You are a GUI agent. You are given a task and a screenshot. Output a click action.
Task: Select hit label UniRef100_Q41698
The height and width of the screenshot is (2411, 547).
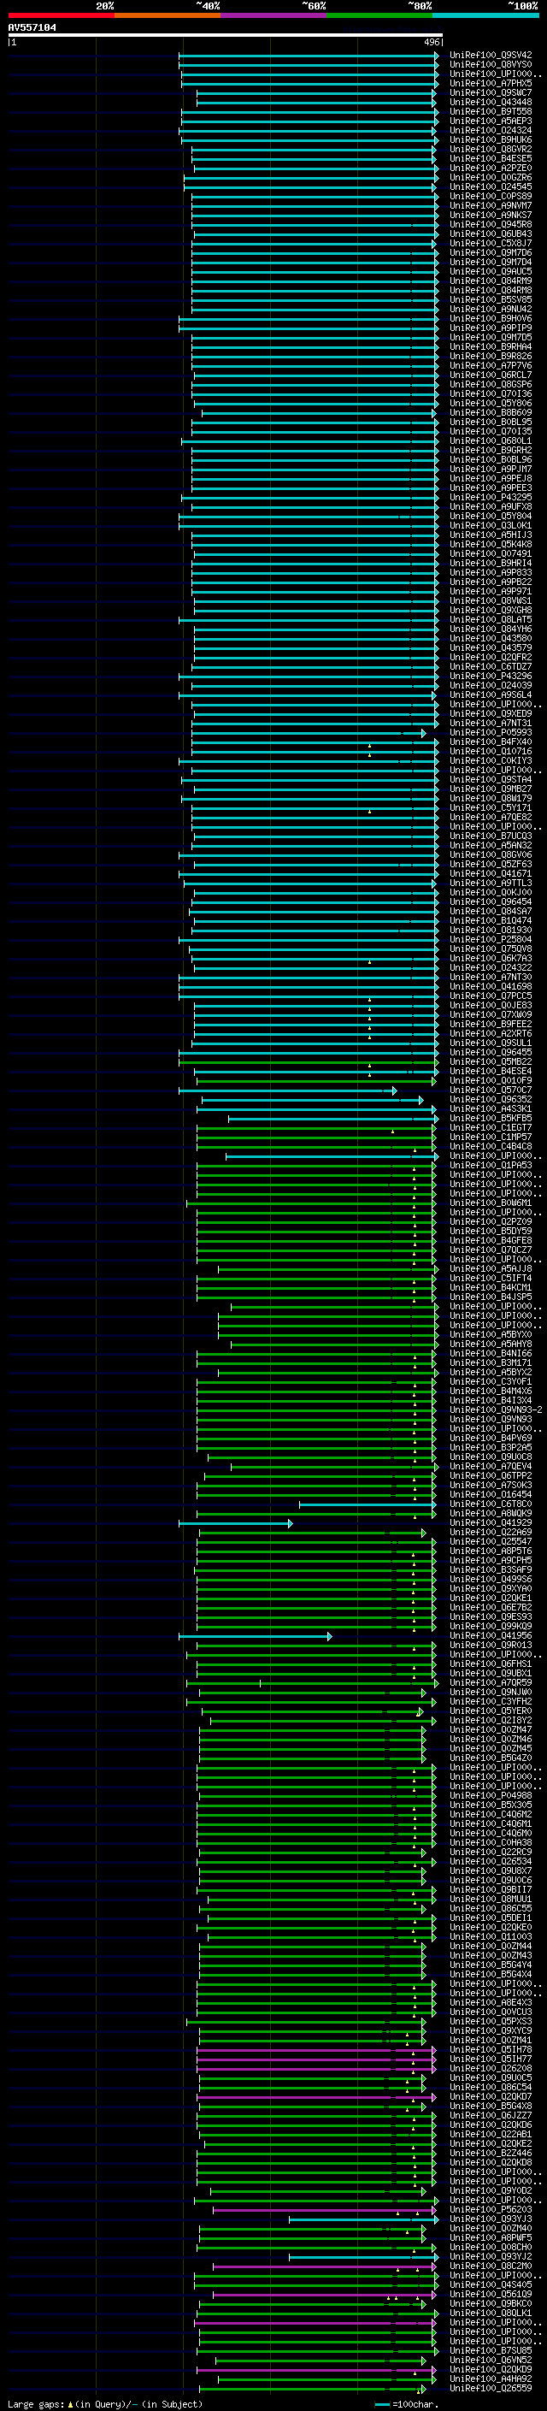click(491, 986)
